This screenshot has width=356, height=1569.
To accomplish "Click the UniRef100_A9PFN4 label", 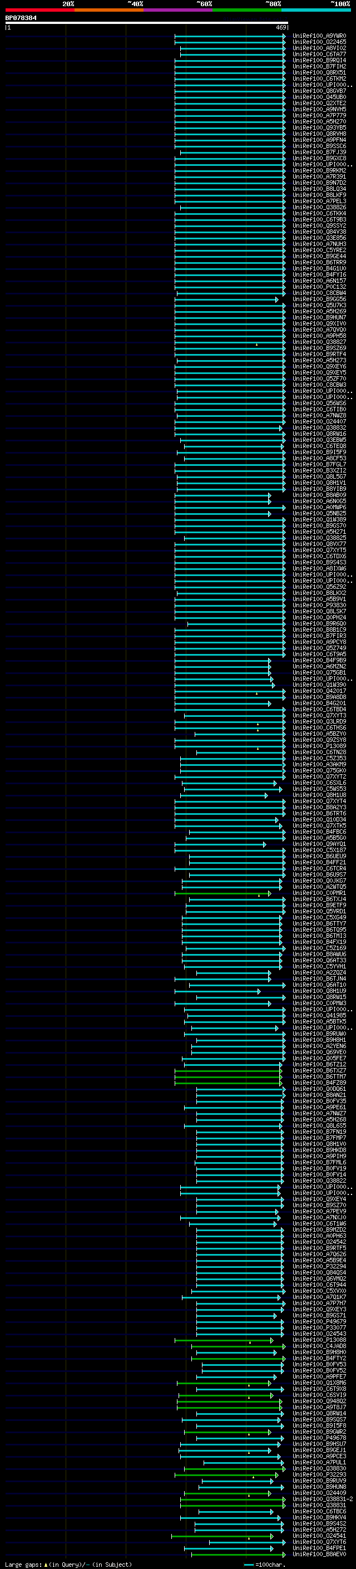I will coord(319,140).
